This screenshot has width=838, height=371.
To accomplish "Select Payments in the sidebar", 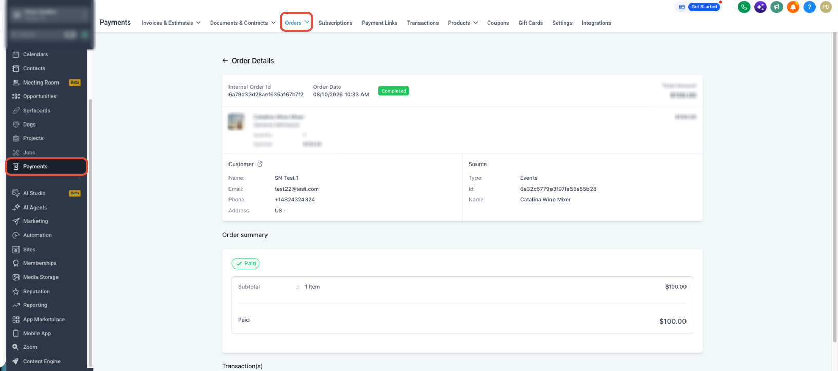I will [46, 167].
